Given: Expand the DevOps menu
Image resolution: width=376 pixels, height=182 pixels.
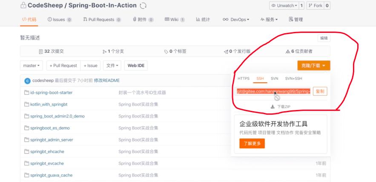Looking at the screenshot, I should coord(236,20).
